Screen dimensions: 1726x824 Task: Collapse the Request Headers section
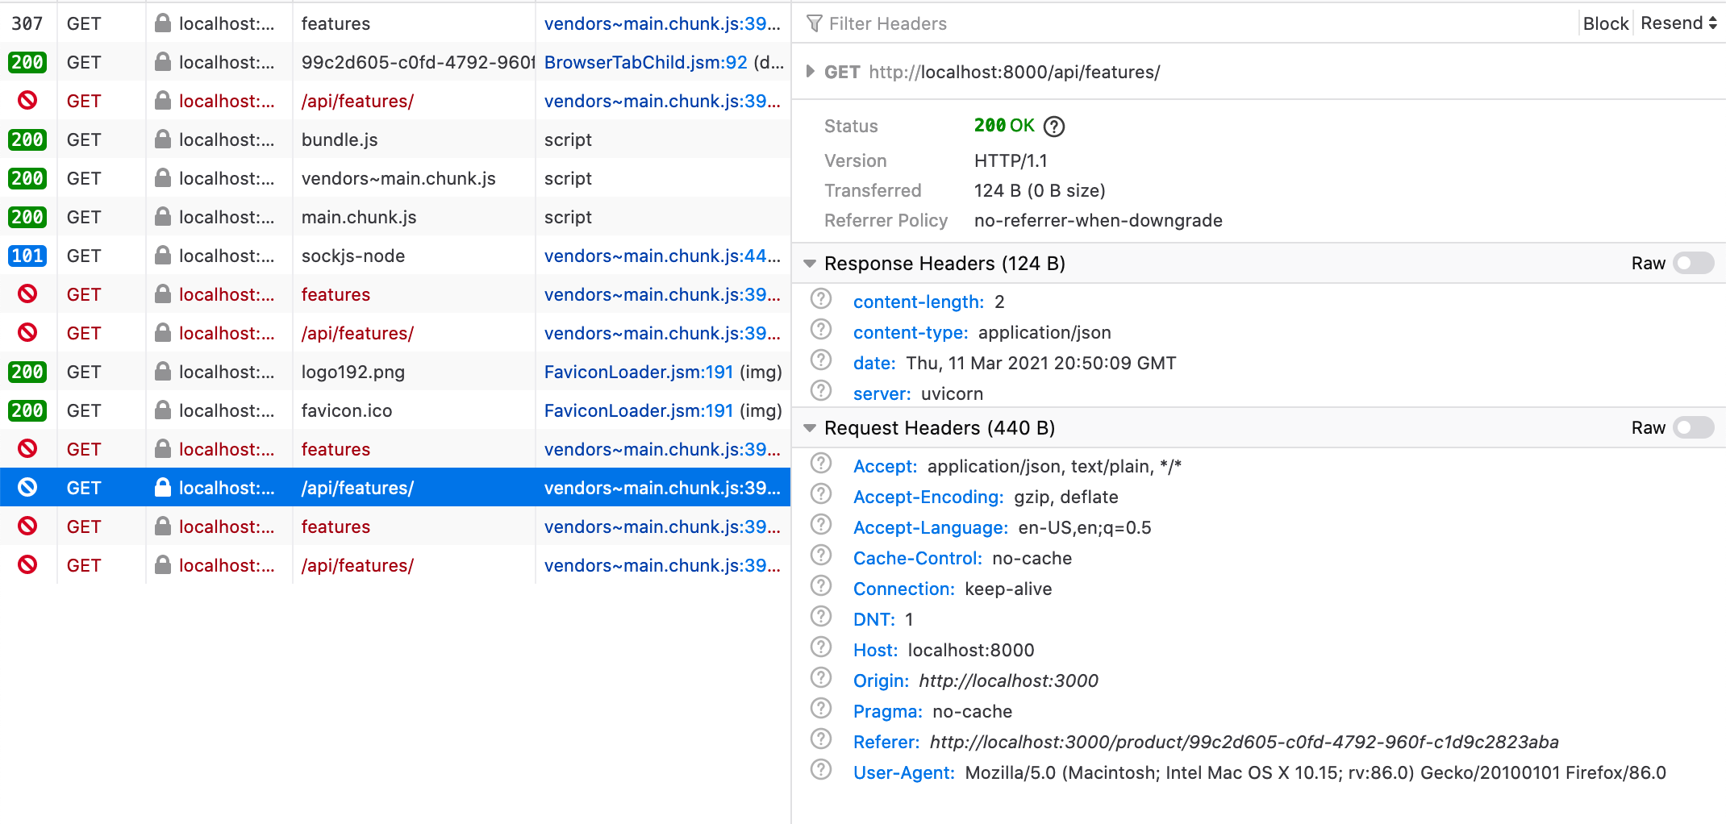[x=809, y=427]
